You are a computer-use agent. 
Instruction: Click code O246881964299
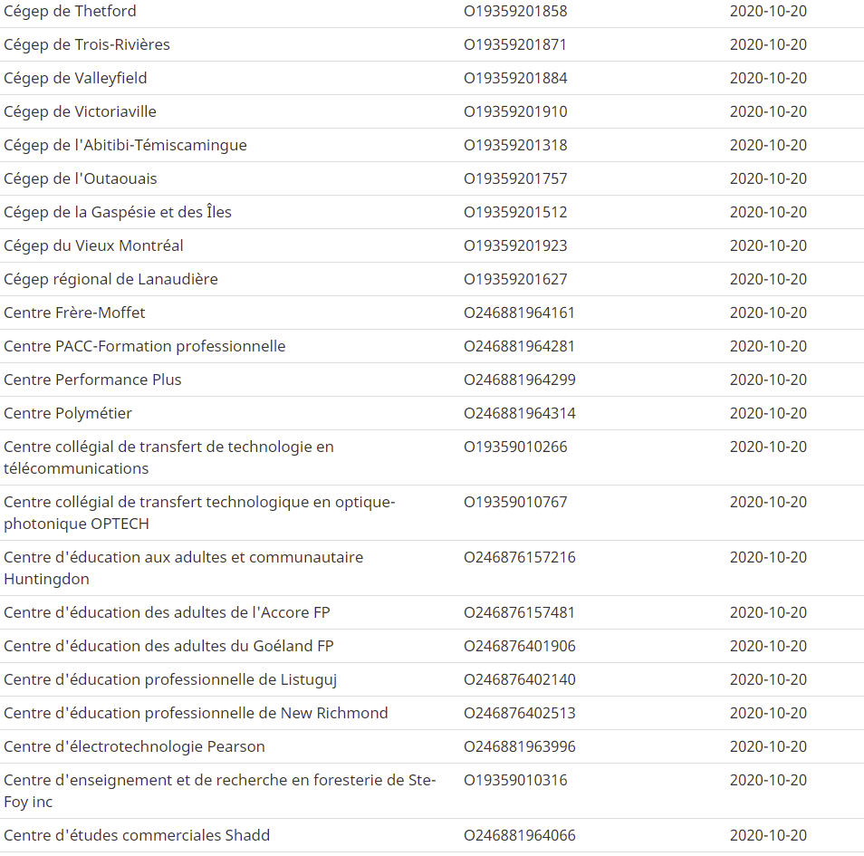coord(520,380)
